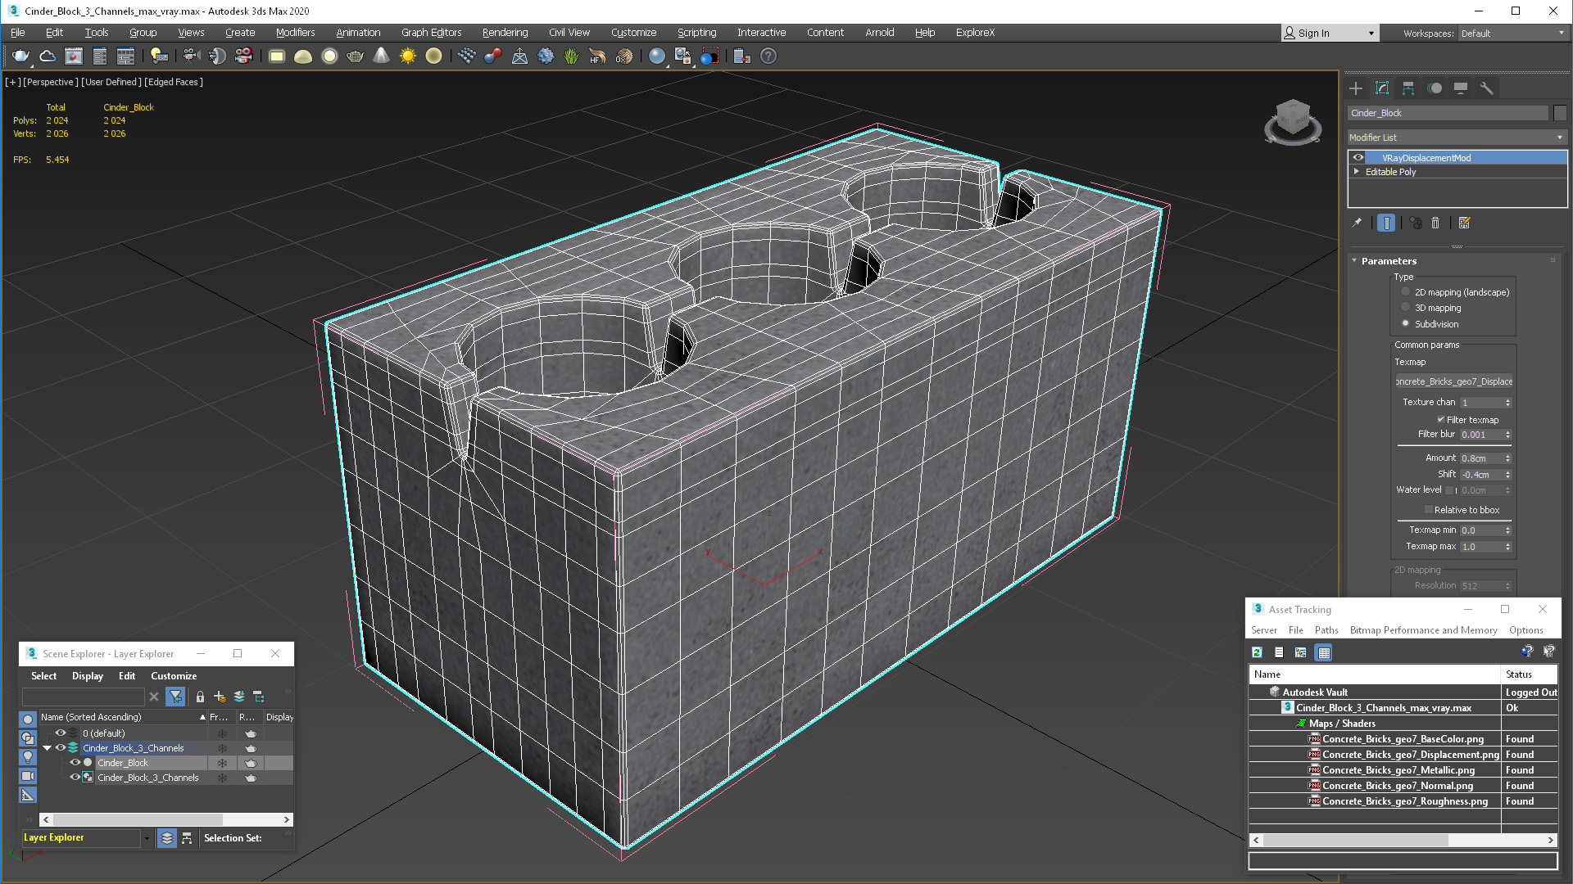The height and width of the screenshot is (884, 1573).
Task: Click the Scene Explorer horizontal scrollbar
Action: click(x=166, y=819)
